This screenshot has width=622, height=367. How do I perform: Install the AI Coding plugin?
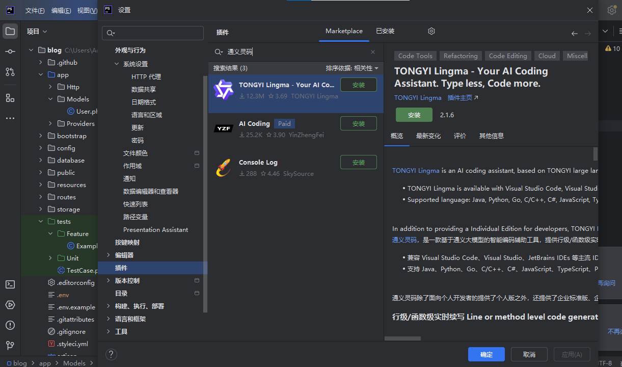pos(359,123)
